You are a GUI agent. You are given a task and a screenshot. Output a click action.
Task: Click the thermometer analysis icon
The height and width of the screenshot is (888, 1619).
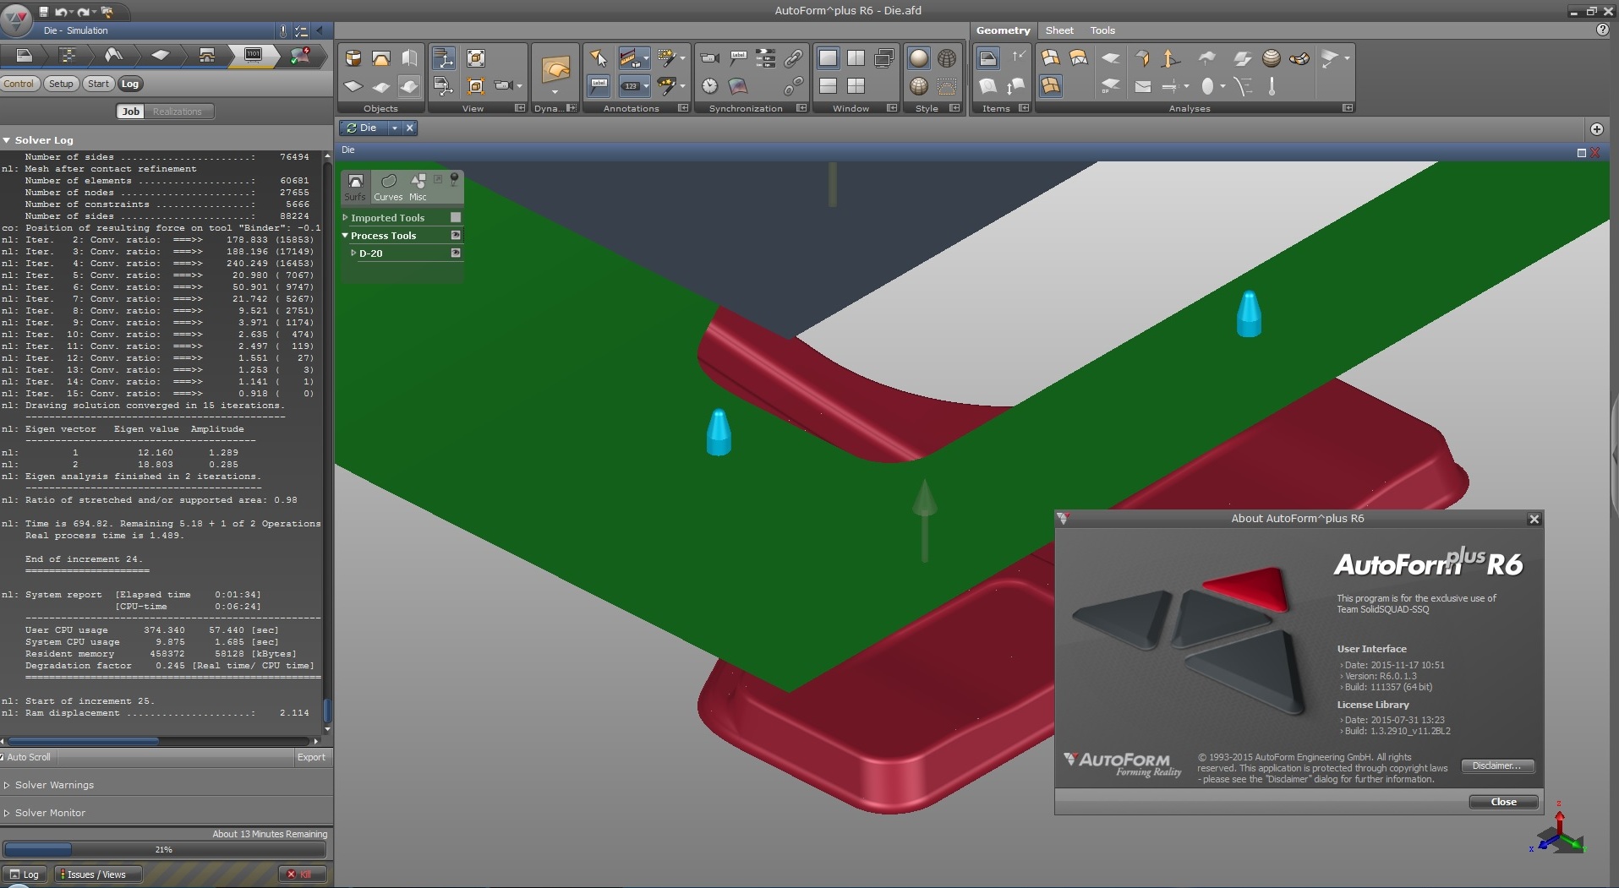tap(1272, 85)
